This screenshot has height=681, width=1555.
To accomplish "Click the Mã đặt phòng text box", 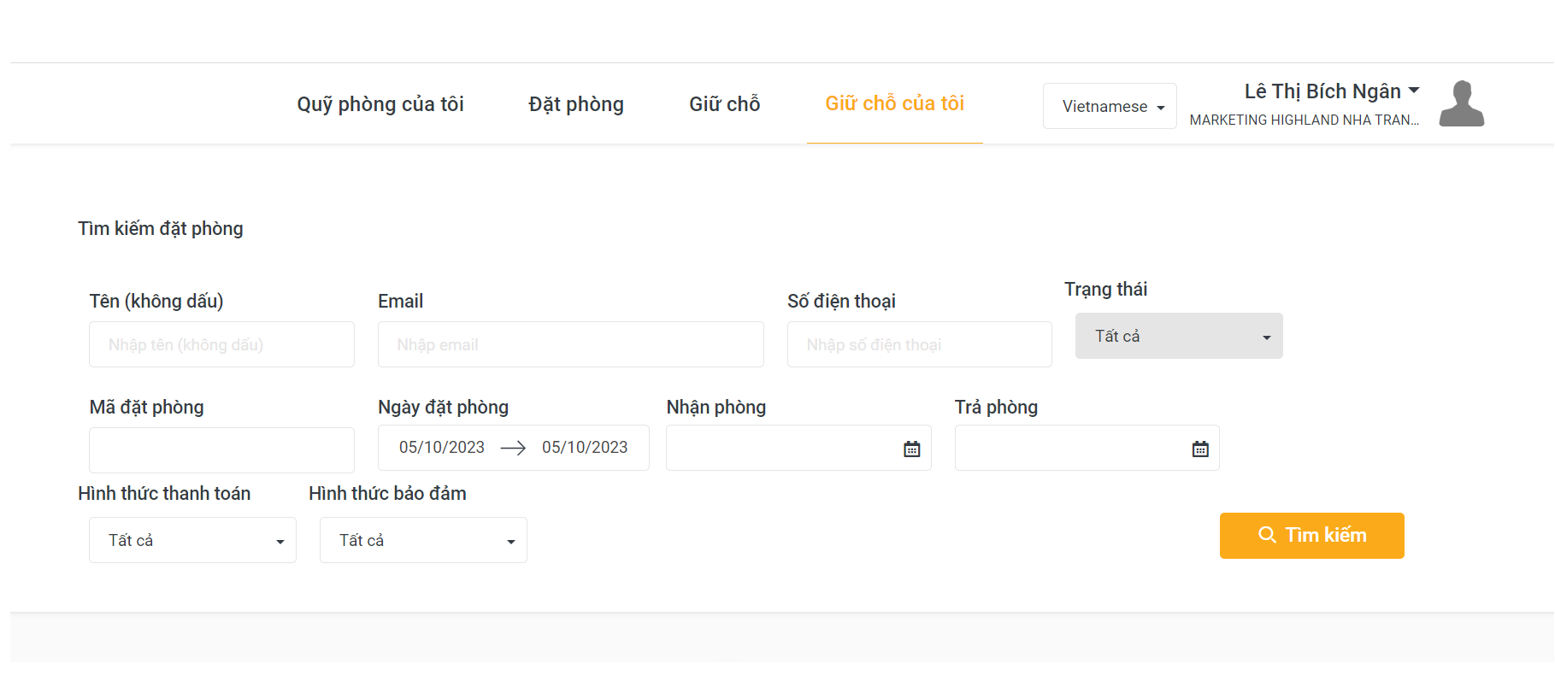I will 221,450.
